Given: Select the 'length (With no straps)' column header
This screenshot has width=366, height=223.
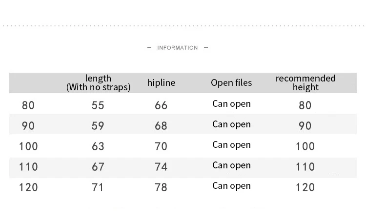Looking at the screenshot, I should [98, 82].
